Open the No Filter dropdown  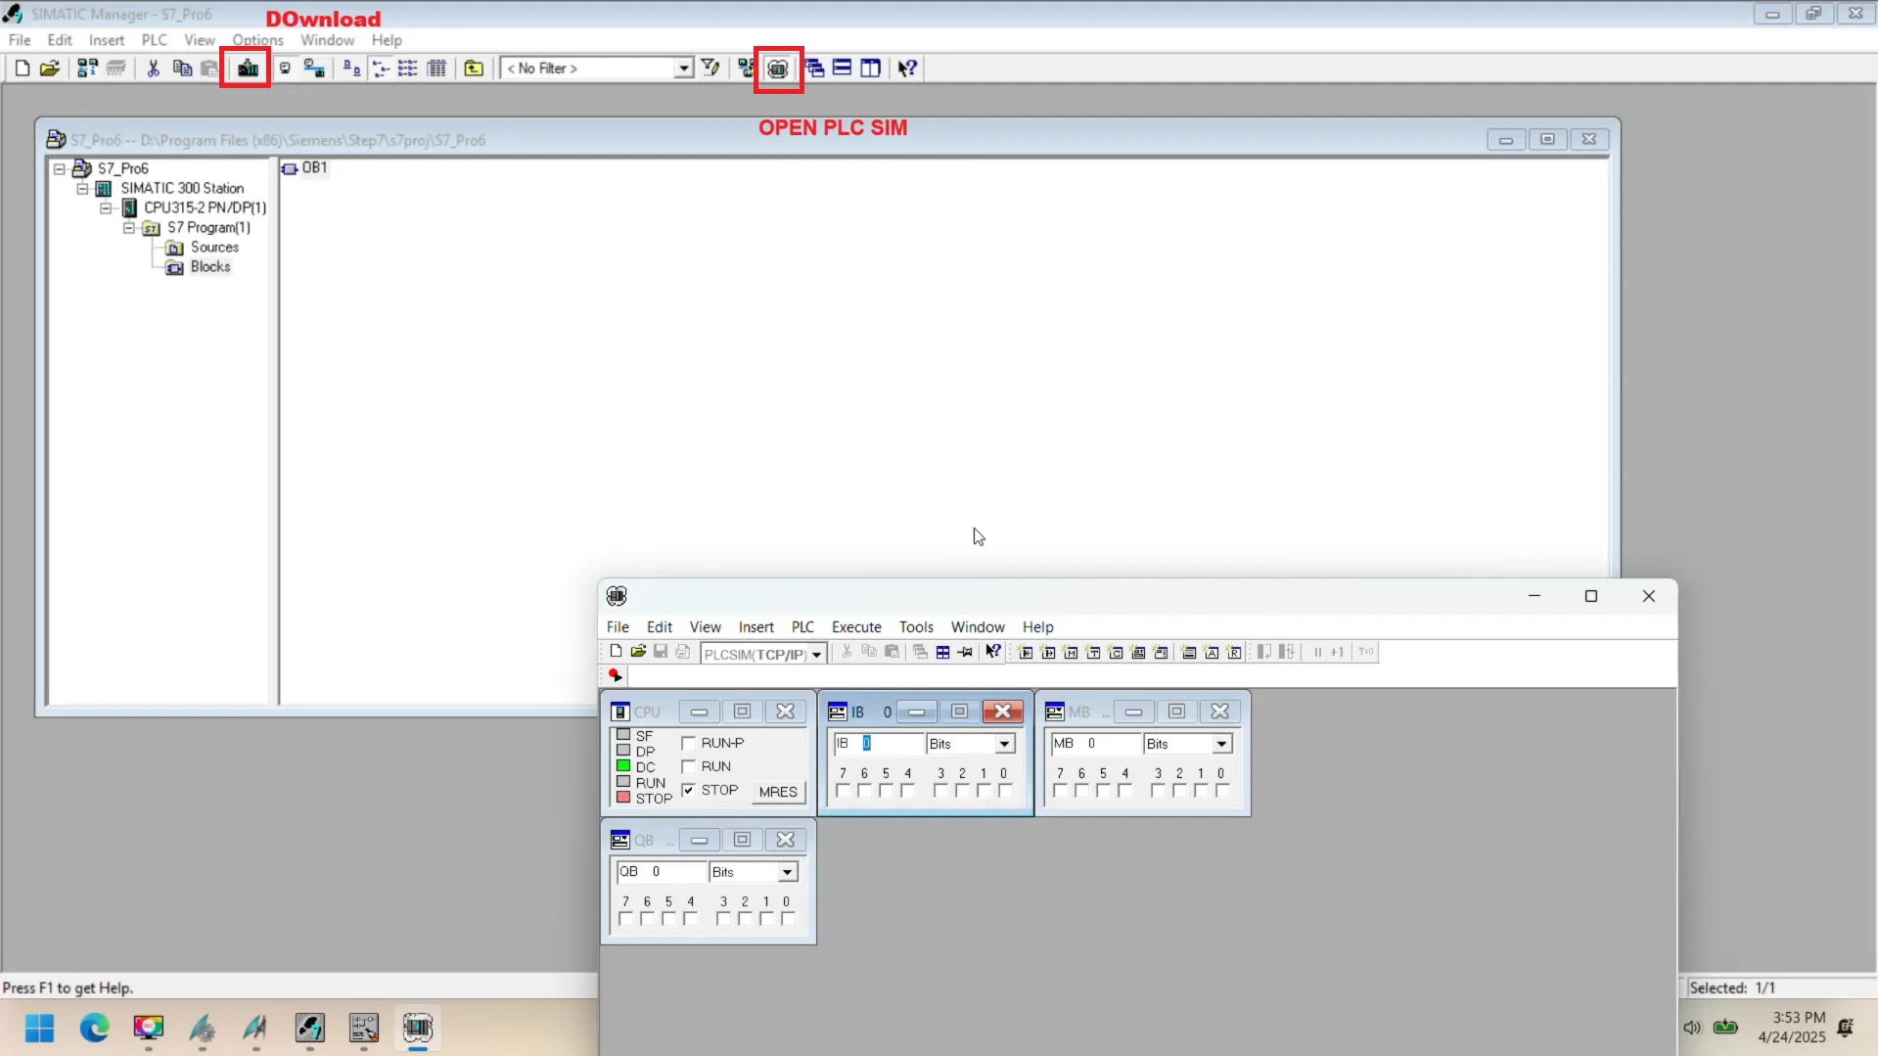684,68
